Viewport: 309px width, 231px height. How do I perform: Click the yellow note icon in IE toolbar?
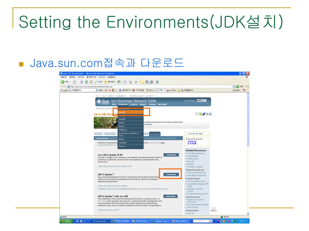(x=142, y=82)
